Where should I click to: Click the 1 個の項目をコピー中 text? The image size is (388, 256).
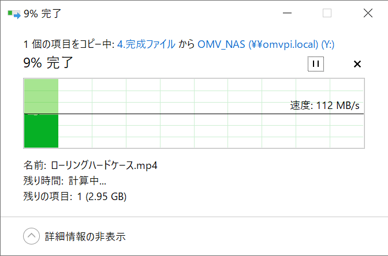[x=69, y=44]
